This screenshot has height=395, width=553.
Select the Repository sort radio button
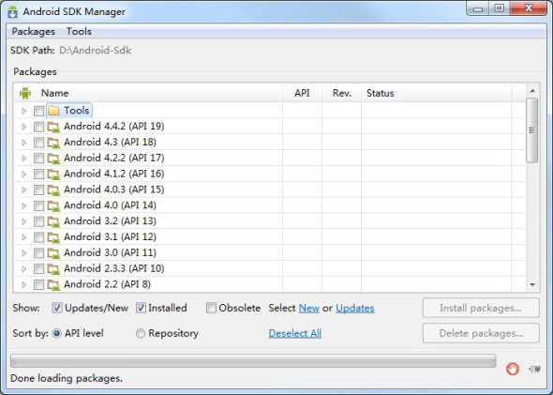(141, 333)
